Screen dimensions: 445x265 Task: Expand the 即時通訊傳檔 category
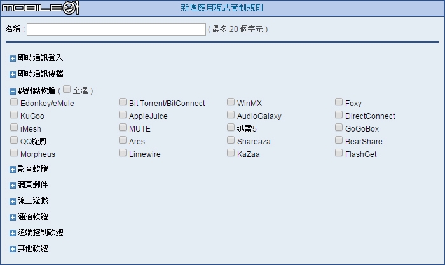click(13, 74)
